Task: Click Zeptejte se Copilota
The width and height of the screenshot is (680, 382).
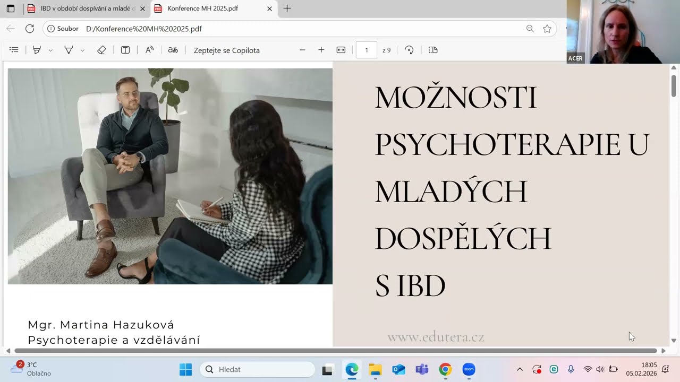Action: [x=227, y=50]
